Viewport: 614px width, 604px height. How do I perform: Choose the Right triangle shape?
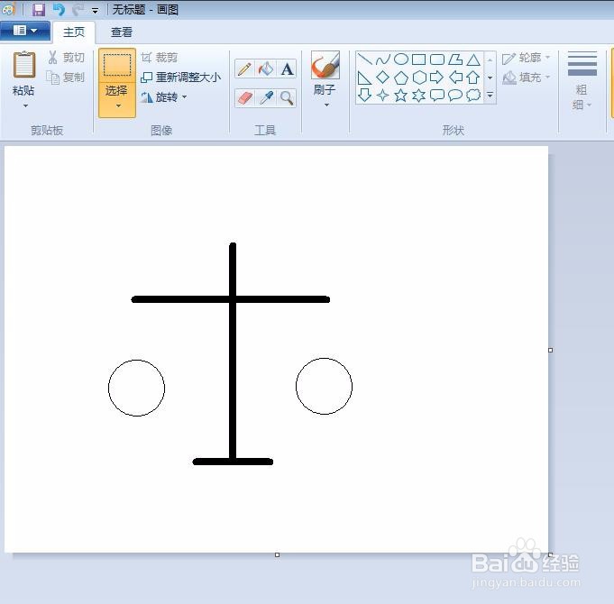[364, 78]
